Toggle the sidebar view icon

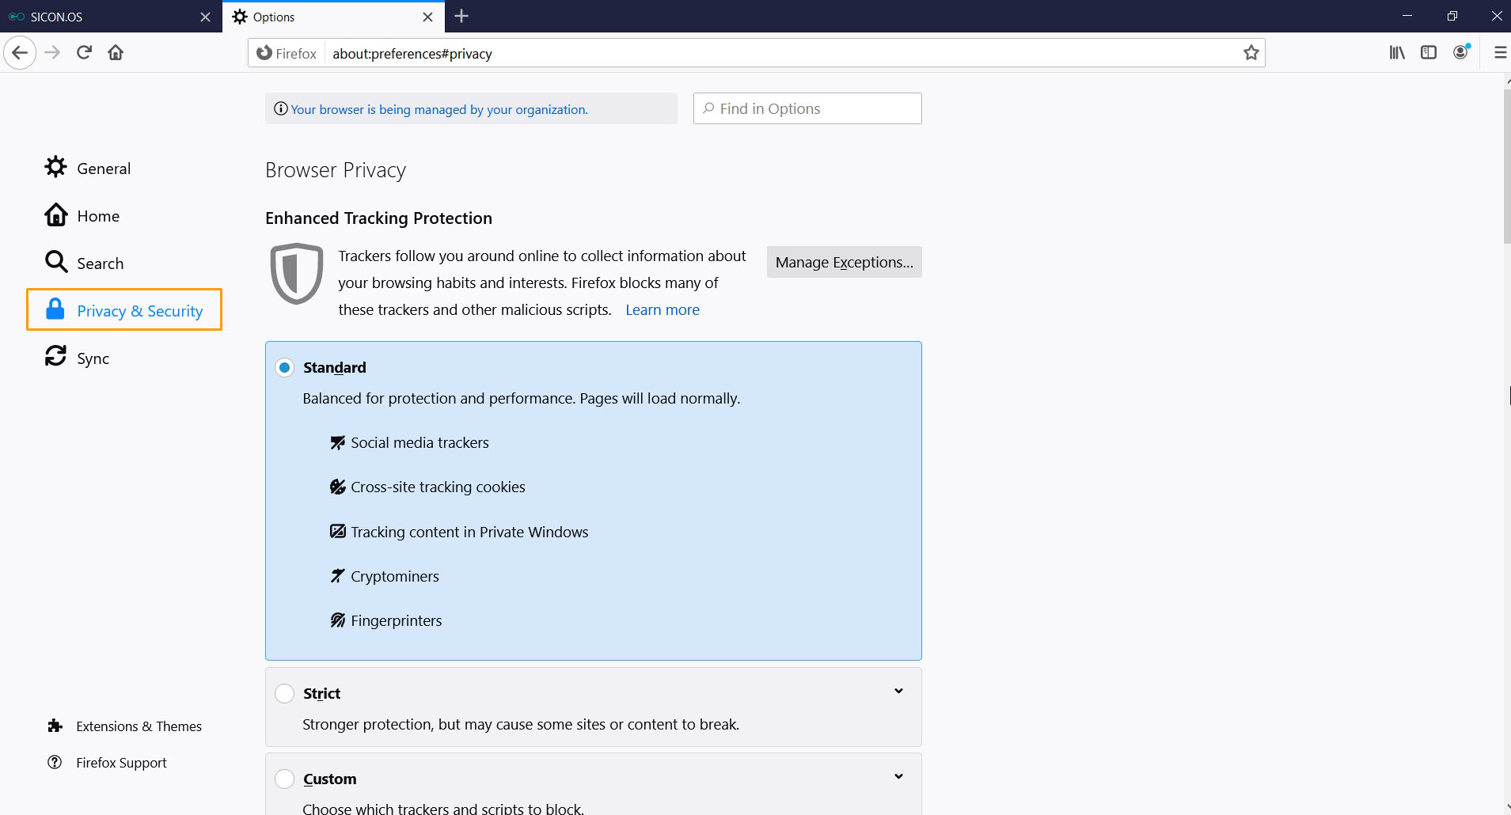[1429, 52]
